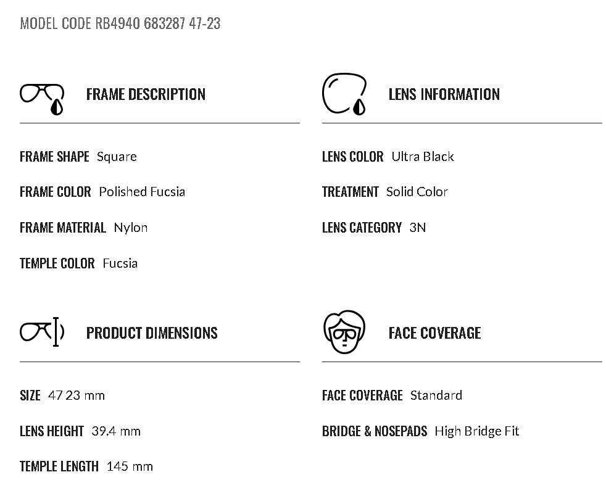Click the Solid Color treatment value
This screenshot has width=606, height=480.
[x=417, y=192]
